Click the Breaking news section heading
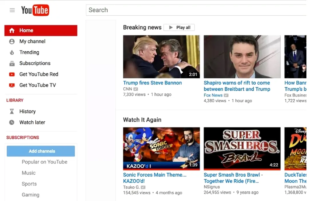 (x=142, y=28)
